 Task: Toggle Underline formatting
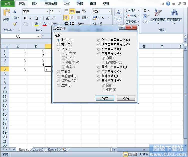37,18
